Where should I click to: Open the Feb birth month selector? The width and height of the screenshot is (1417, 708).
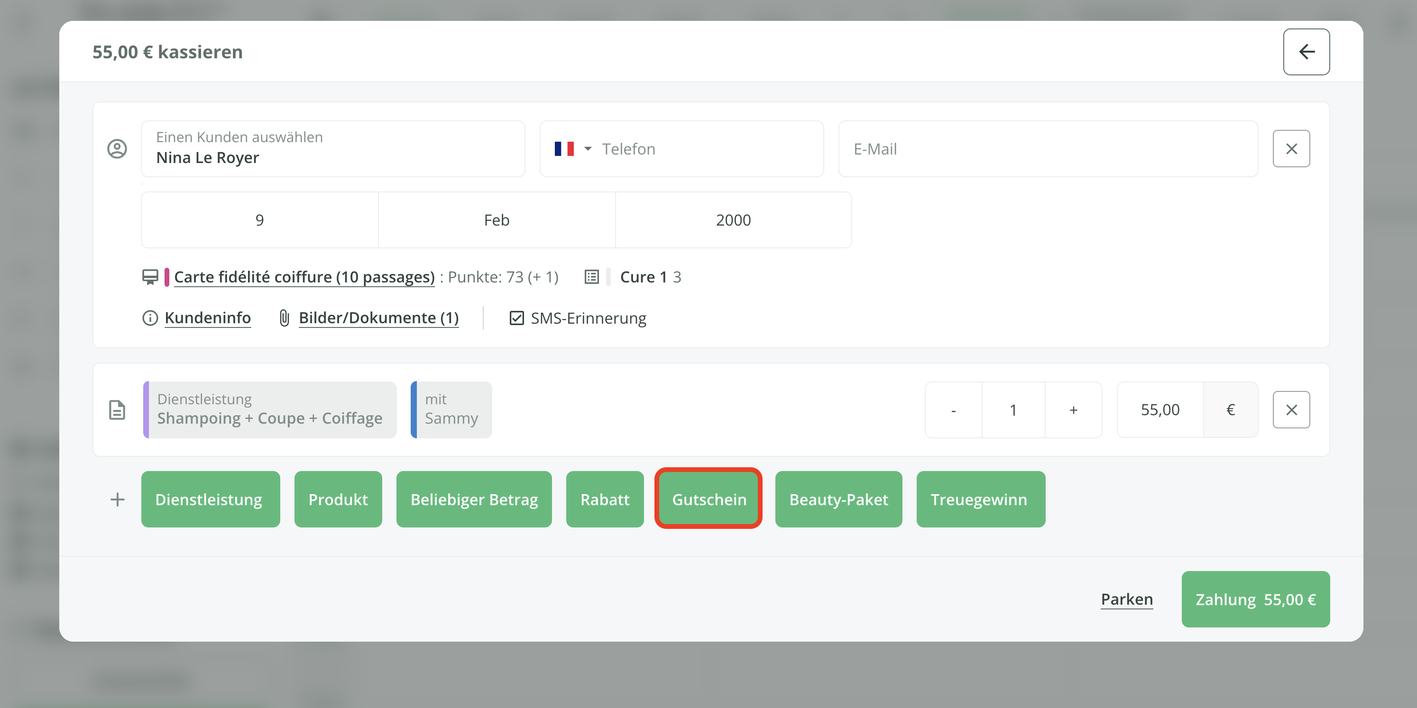(x=496, y=220)
